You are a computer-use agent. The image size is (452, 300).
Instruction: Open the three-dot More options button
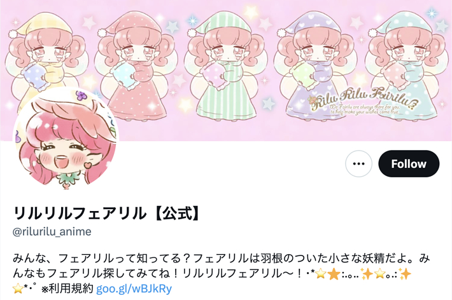[358, 163]
